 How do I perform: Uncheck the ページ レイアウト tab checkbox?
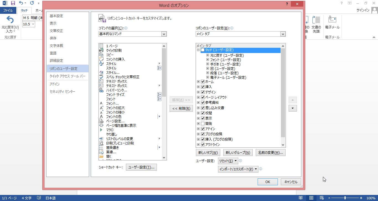[203, 97]
